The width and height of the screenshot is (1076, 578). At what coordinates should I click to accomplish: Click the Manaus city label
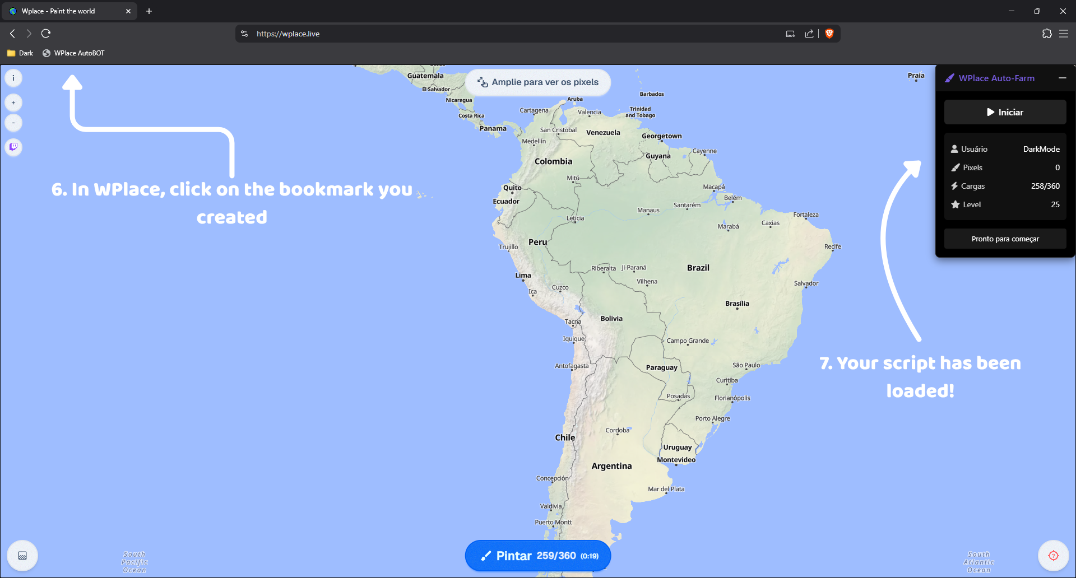pyautogui.click(x=648, y=210)
